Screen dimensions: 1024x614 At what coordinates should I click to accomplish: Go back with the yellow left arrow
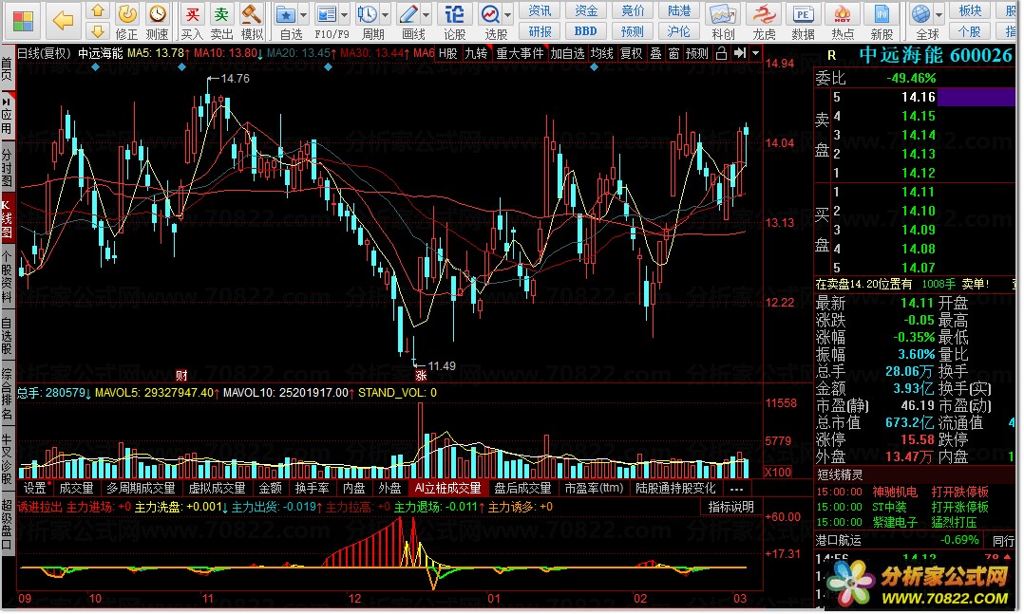[x=64, y=20]
